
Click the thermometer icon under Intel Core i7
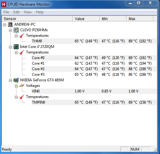22,52
